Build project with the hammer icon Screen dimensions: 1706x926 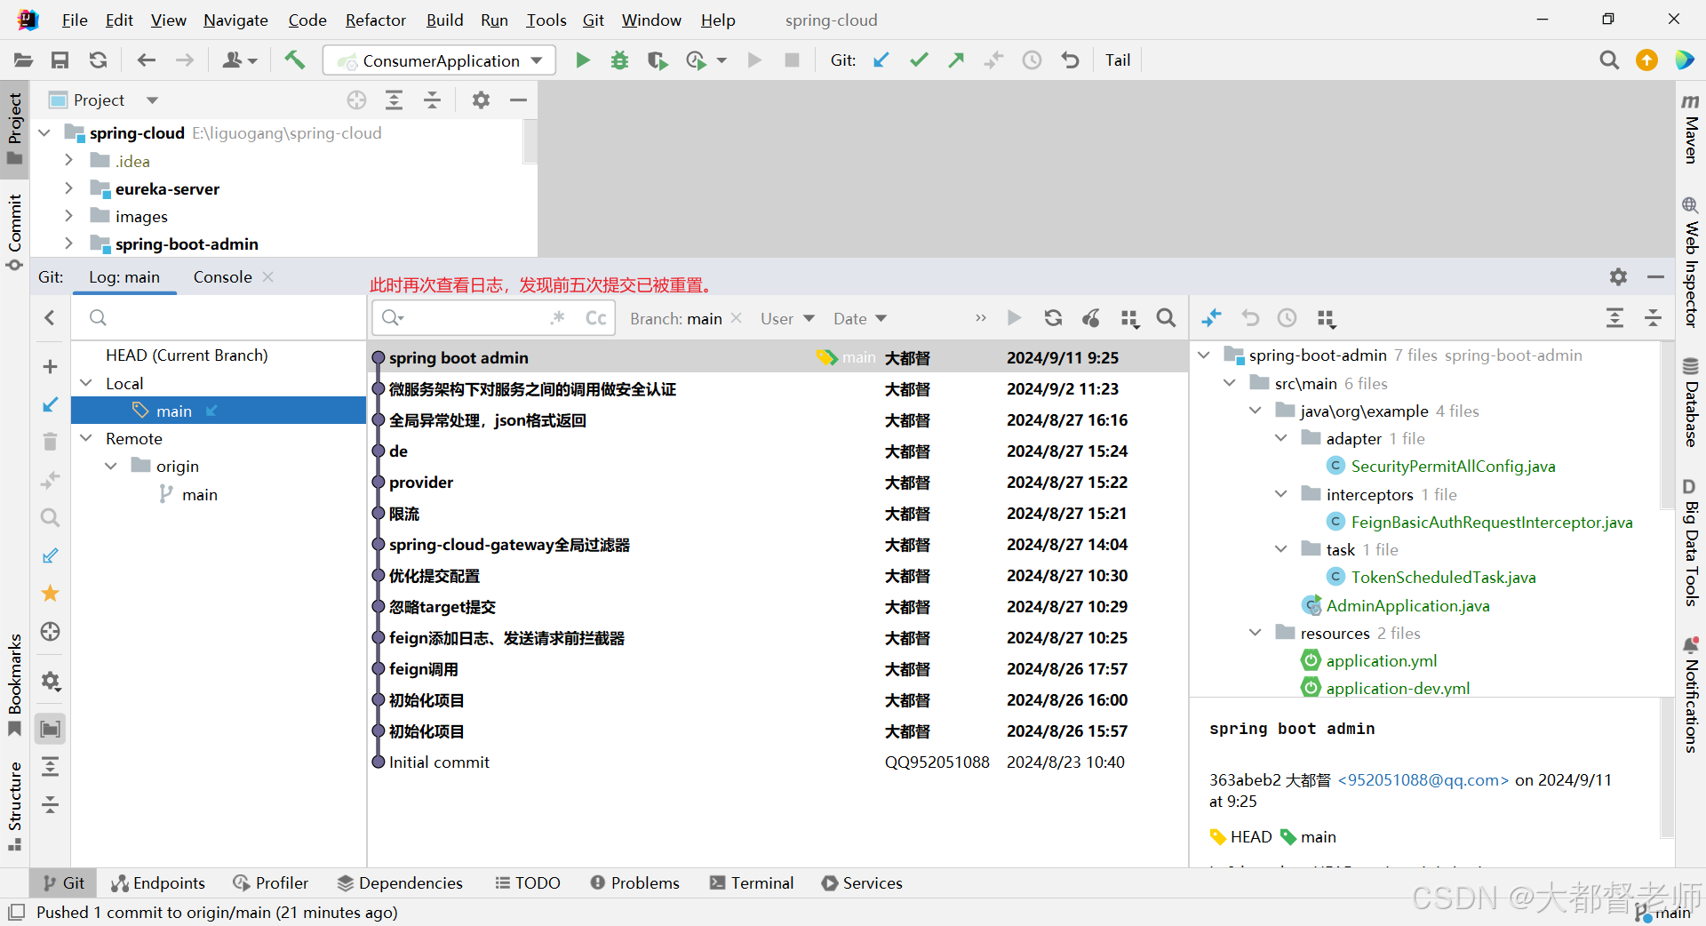294,60
